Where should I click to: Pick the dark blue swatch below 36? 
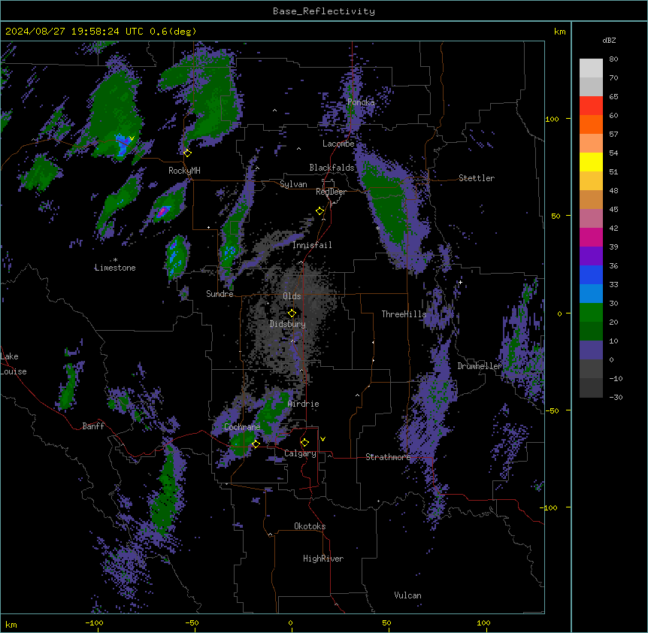tap(591, 274)
